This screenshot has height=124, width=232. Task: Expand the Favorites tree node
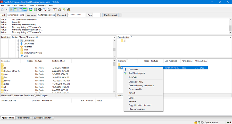(18, 47)
